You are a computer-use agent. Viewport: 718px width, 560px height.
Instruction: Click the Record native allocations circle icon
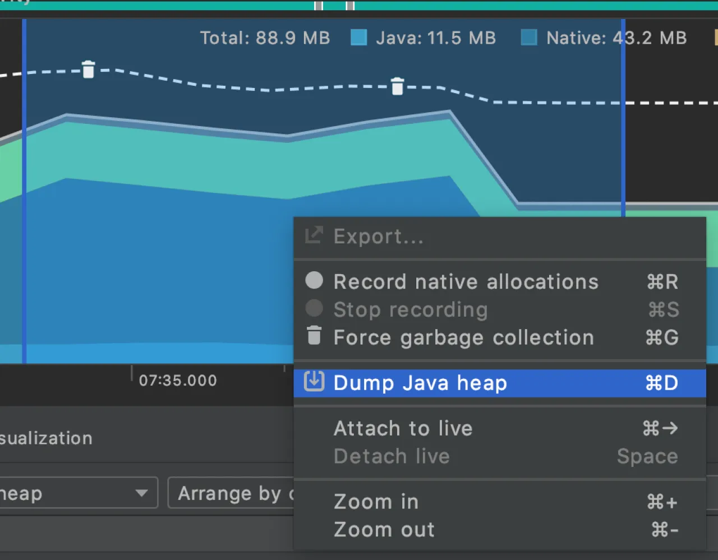coord(314,280)
